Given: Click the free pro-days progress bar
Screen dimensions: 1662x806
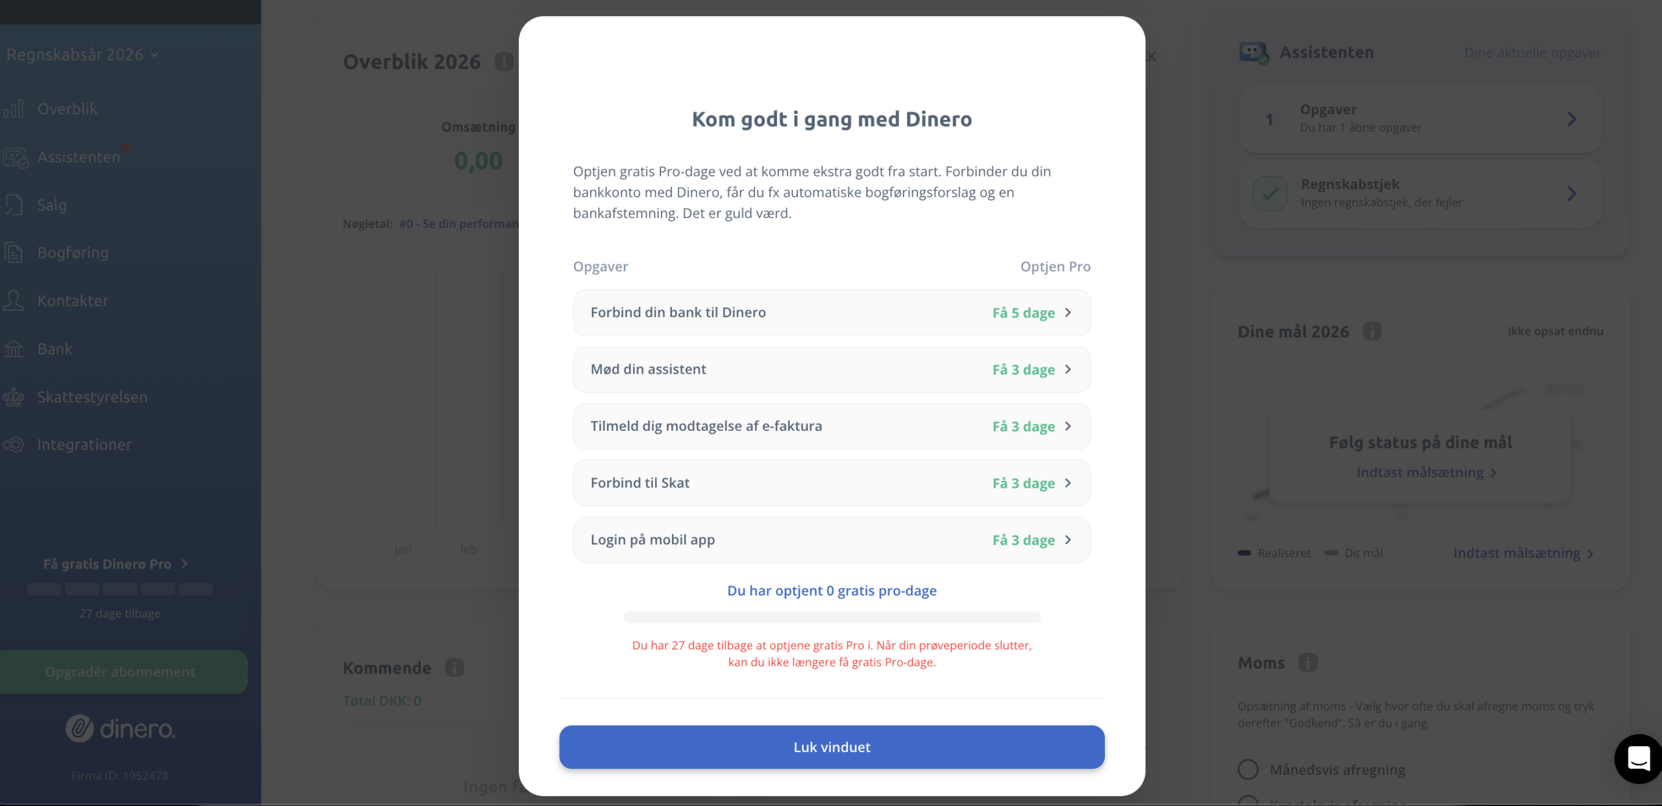Looking at the screenshot, I should click(831, 617).
